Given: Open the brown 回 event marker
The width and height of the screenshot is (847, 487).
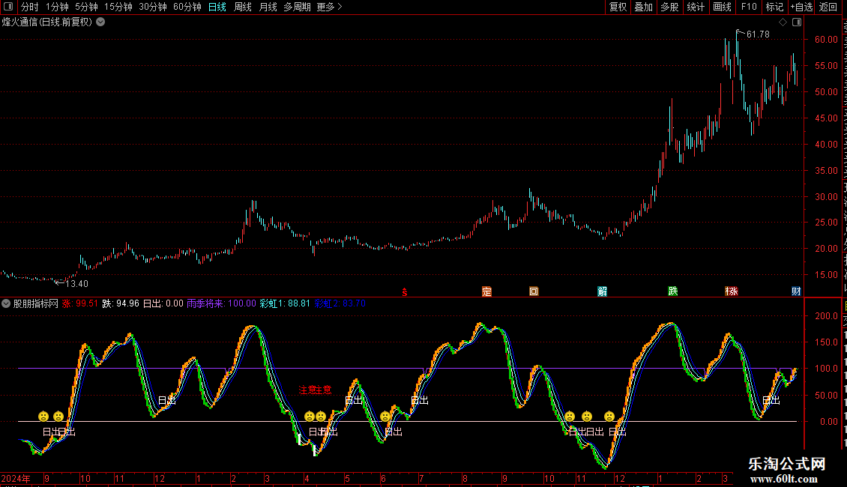Looking at the screenshot, I should tap(534, 291).
